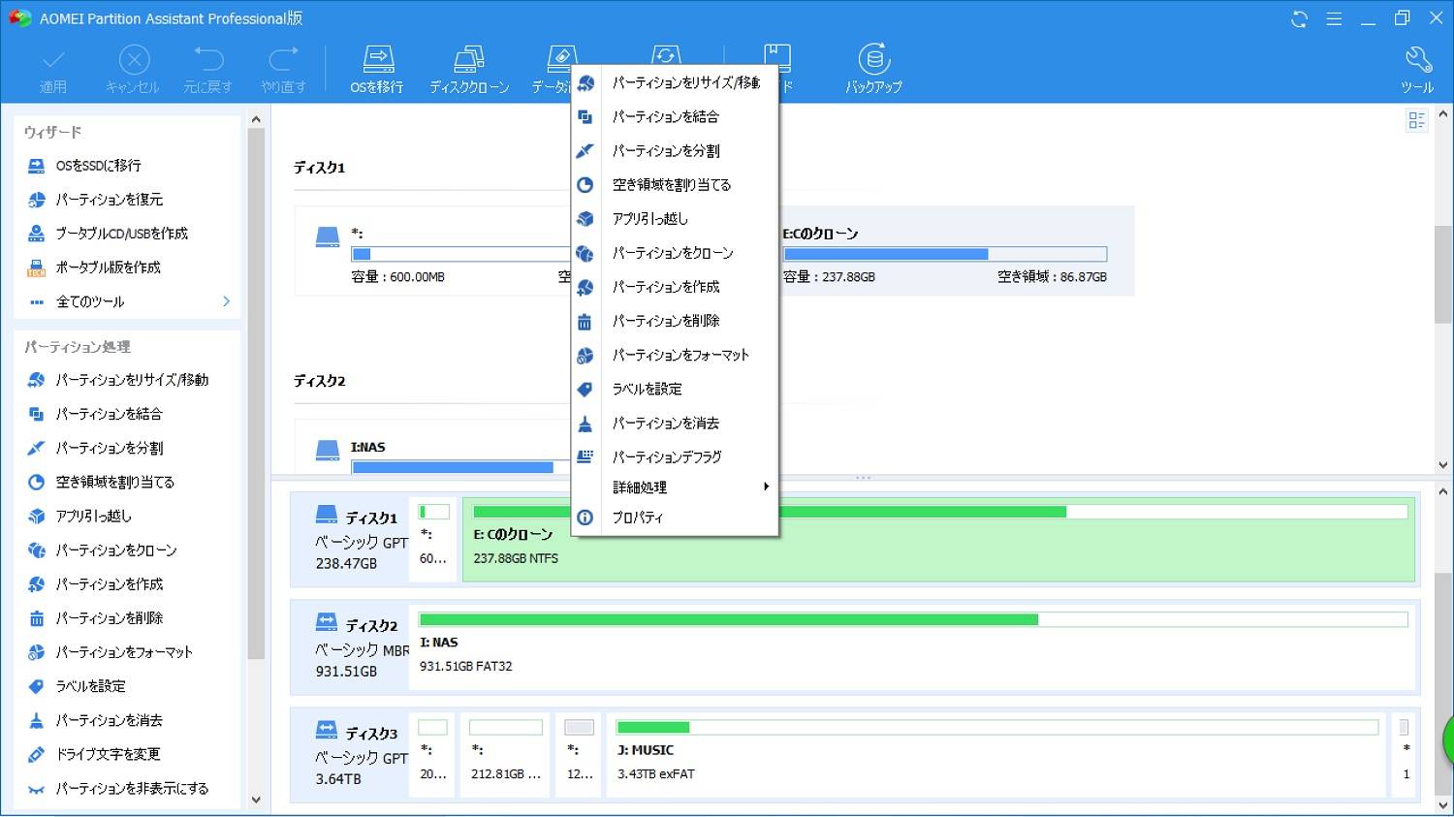This screenshot has width=1454, height=817.
Task: Open the hamburger menu in title bar
Action: [1334, 18]
